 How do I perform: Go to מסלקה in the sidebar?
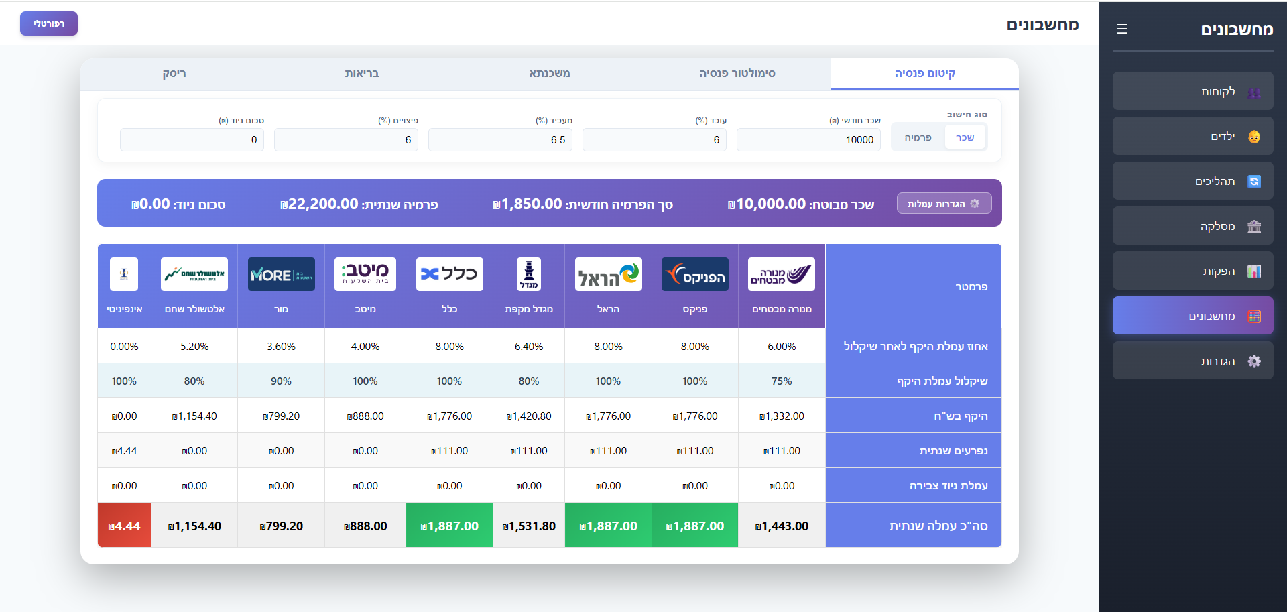pos(1193,226)
